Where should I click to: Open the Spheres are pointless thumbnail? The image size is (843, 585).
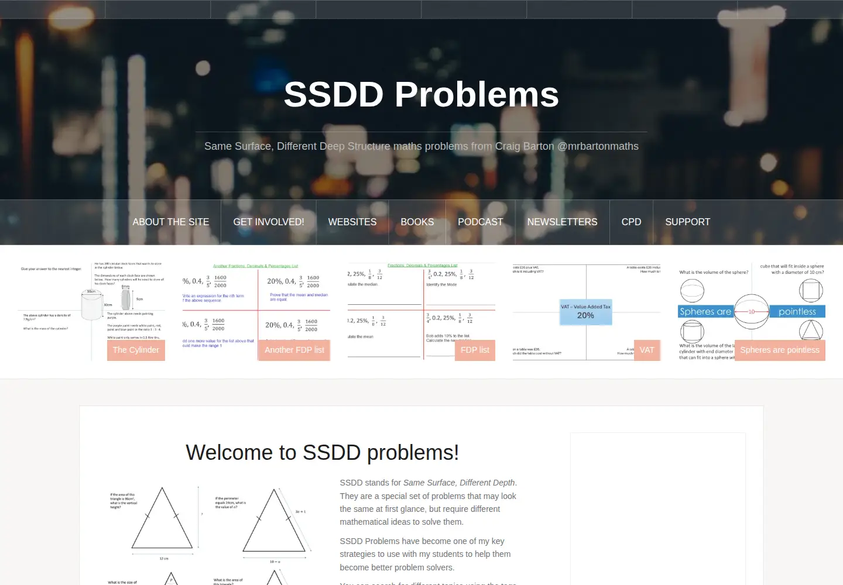pyautogui.click(x=752, y=312)
